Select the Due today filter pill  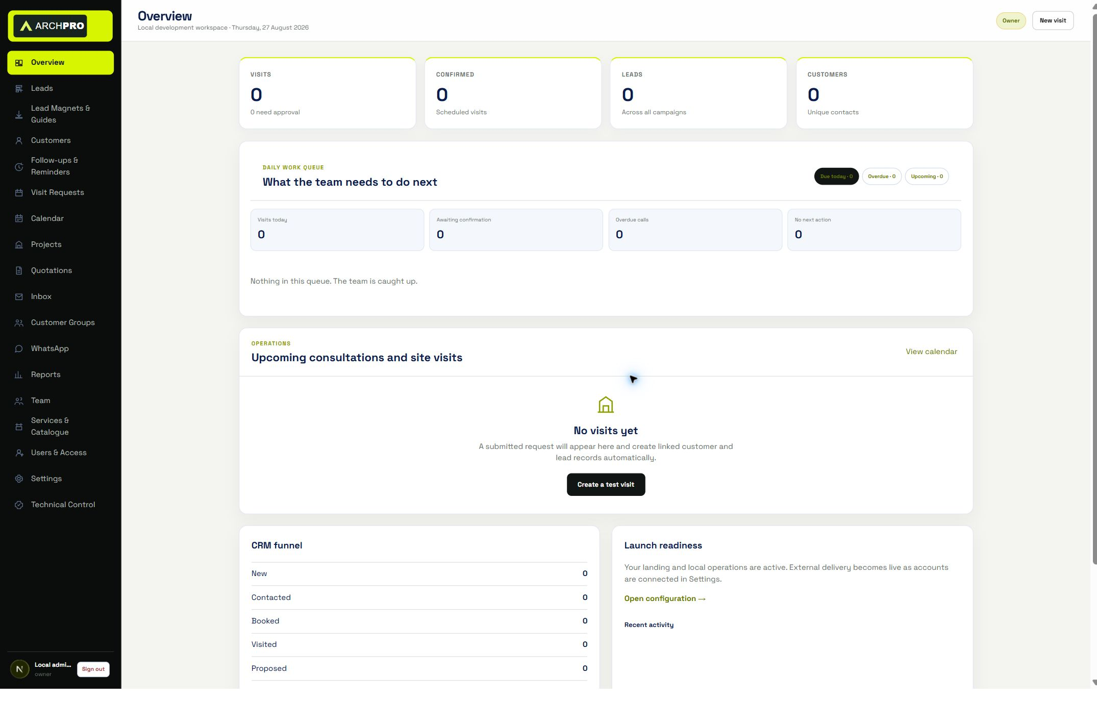[x=836, y=177]
